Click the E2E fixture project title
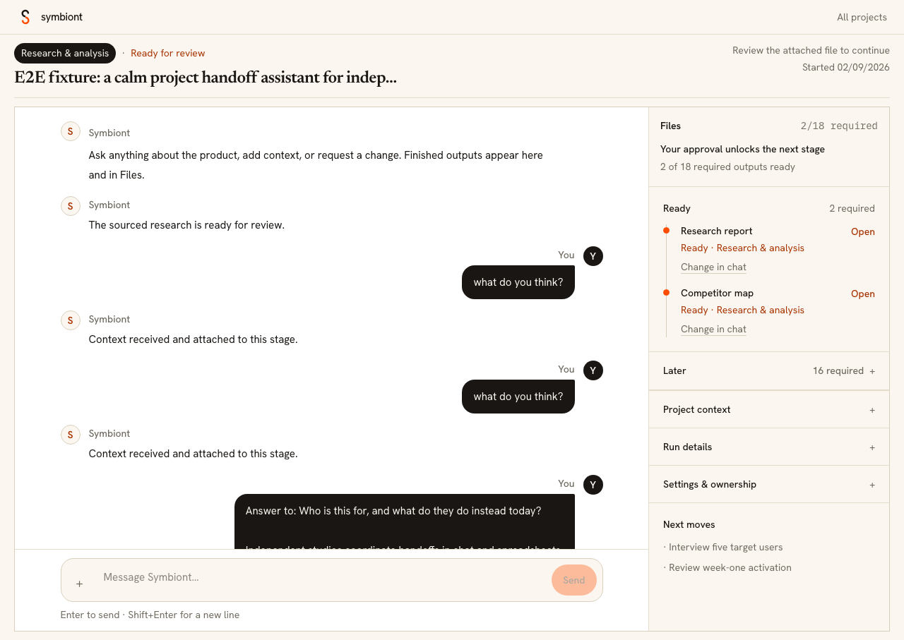 point(206,77)
